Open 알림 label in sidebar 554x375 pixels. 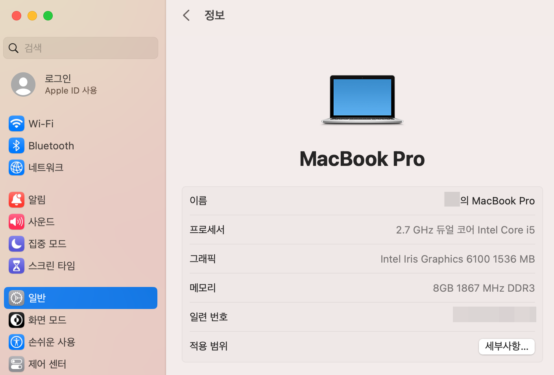[37, 200]
